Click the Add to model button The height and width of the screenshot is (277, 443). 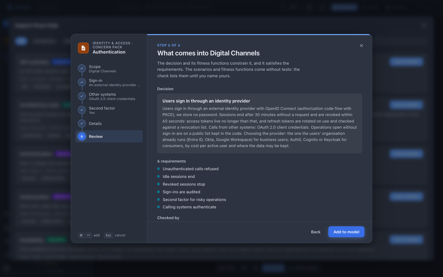346,232
